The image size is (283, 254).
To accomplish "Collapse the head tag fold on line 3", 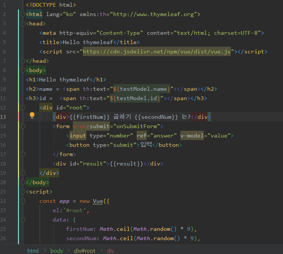I will pos(23,24).
